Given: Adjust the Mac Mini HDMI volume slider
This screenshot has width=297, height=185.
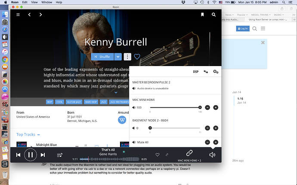Looking at the screenshot, I should 175,107.
